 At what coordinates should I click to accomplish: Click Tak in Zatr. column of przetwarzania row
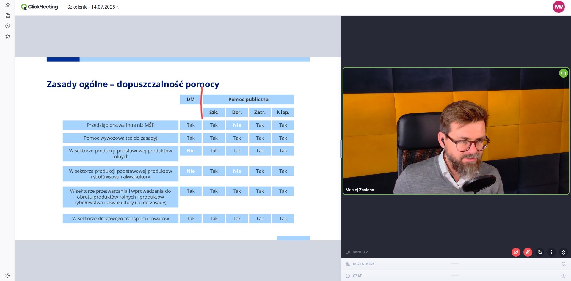click(260, 191)
